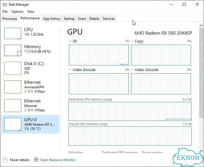Maximize the Task Manager window
Viewport: 204px width, 167px height.
click(x=184, y=5)
